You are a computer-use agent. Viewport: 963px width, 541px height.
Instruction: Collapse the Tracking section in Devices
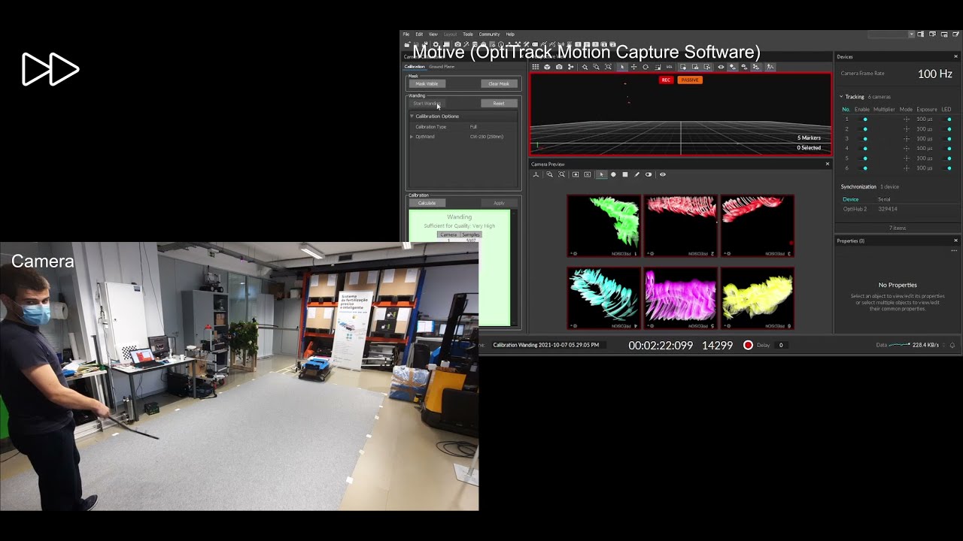click(x=842, y=97)
